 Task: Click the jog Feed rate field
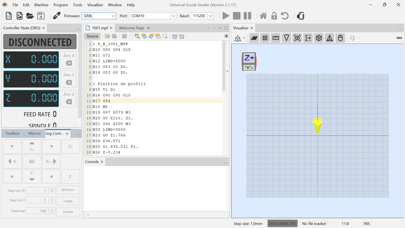point(38,211)
